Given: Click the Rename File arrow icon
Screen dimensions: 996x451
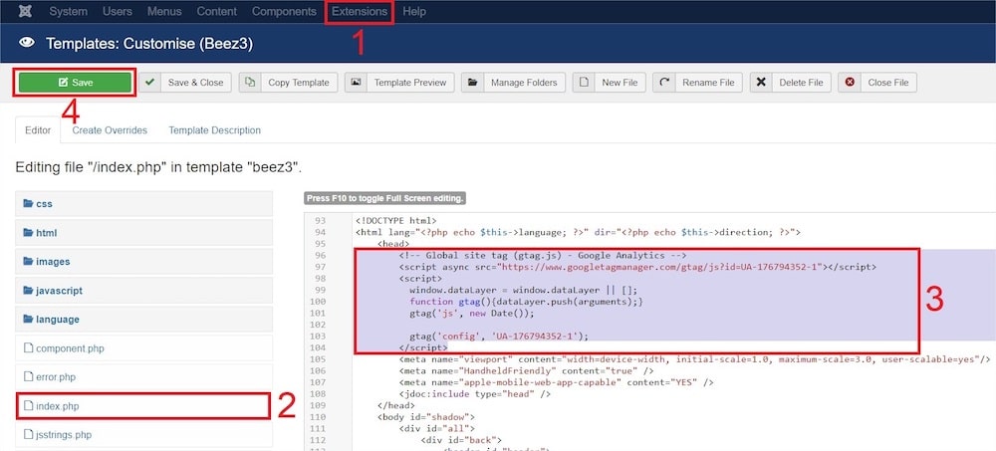Looking at the screenshot, I should pos(665,83).
